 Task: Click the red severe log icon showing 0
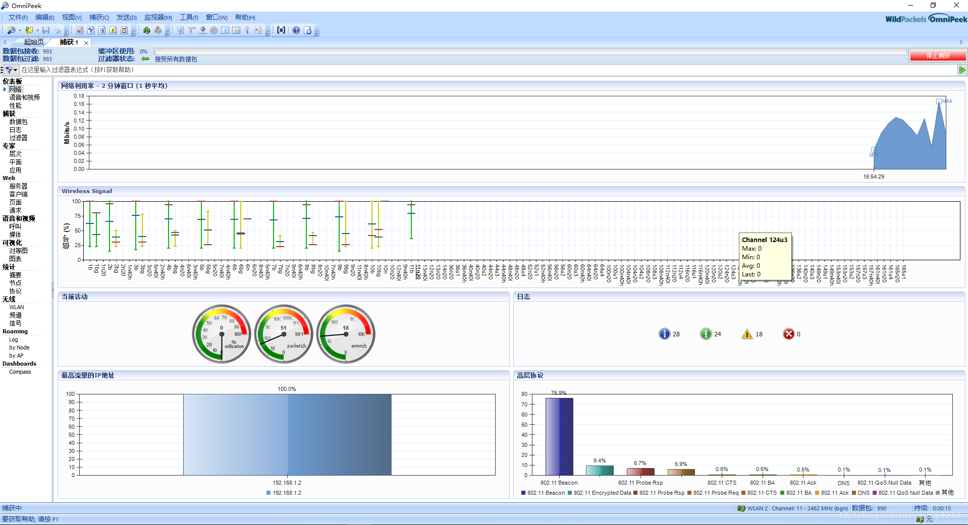tap(788, 334)
